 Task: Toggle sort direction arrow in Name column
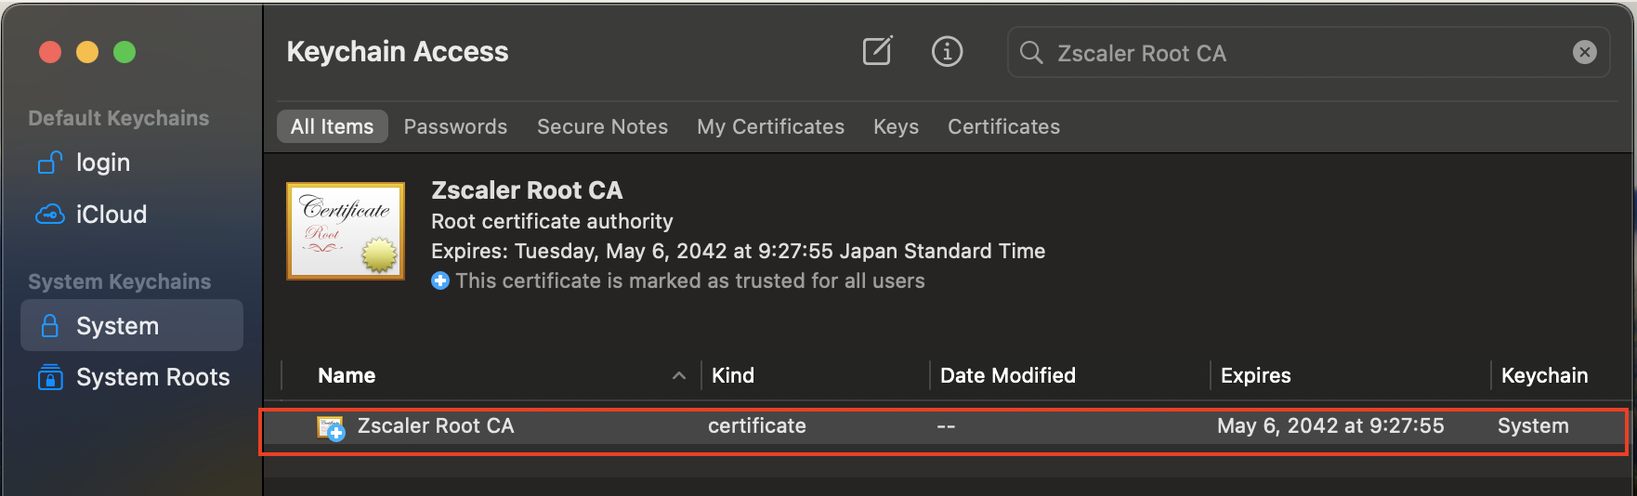(679, 375)
